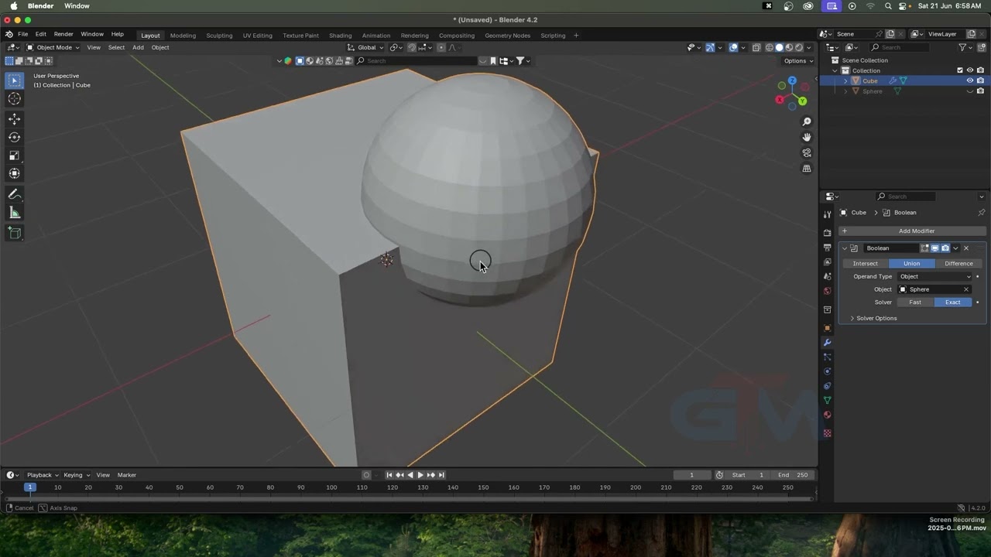Open the Object Mode dropdown
Screen dimensions: 991x557
click(53, 48)
